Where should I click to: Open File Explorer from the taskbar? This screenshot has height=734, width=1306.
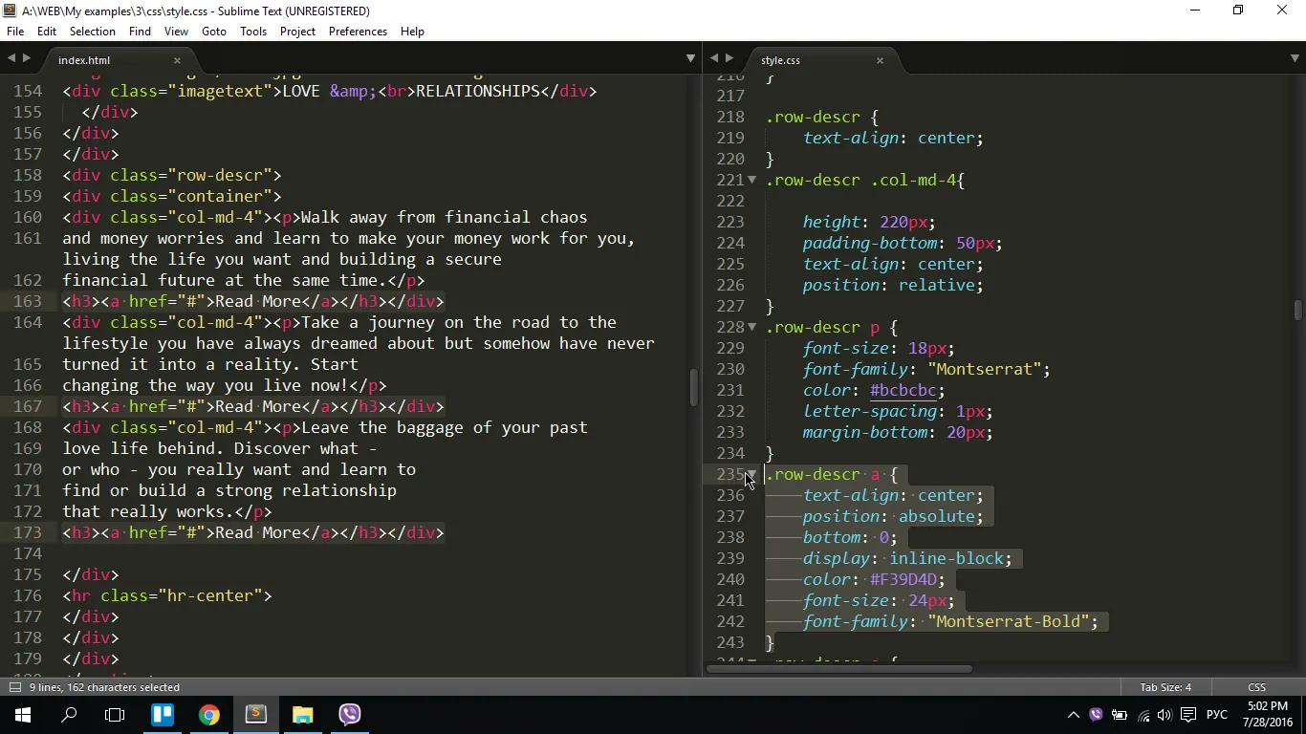tap(302, 715)
